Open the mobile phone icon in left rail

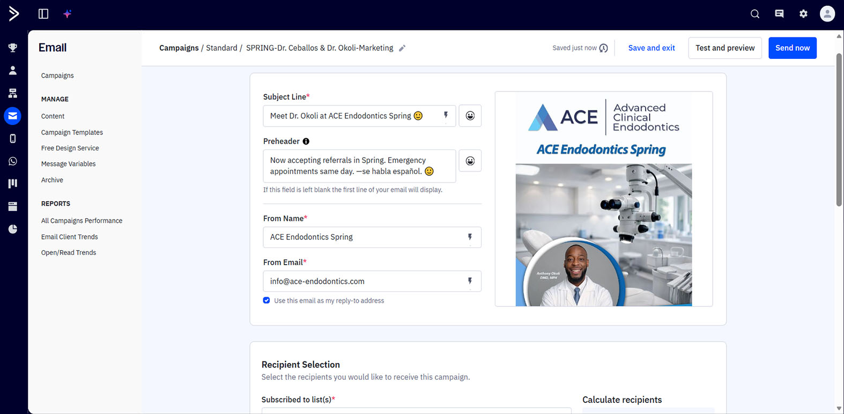point(13,139)
